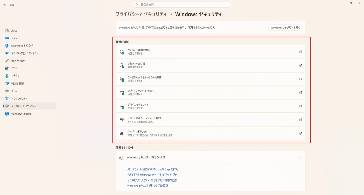Click the home icon in sidebar
The height and width of the screenshot is (195, 364).
[7, 30]
